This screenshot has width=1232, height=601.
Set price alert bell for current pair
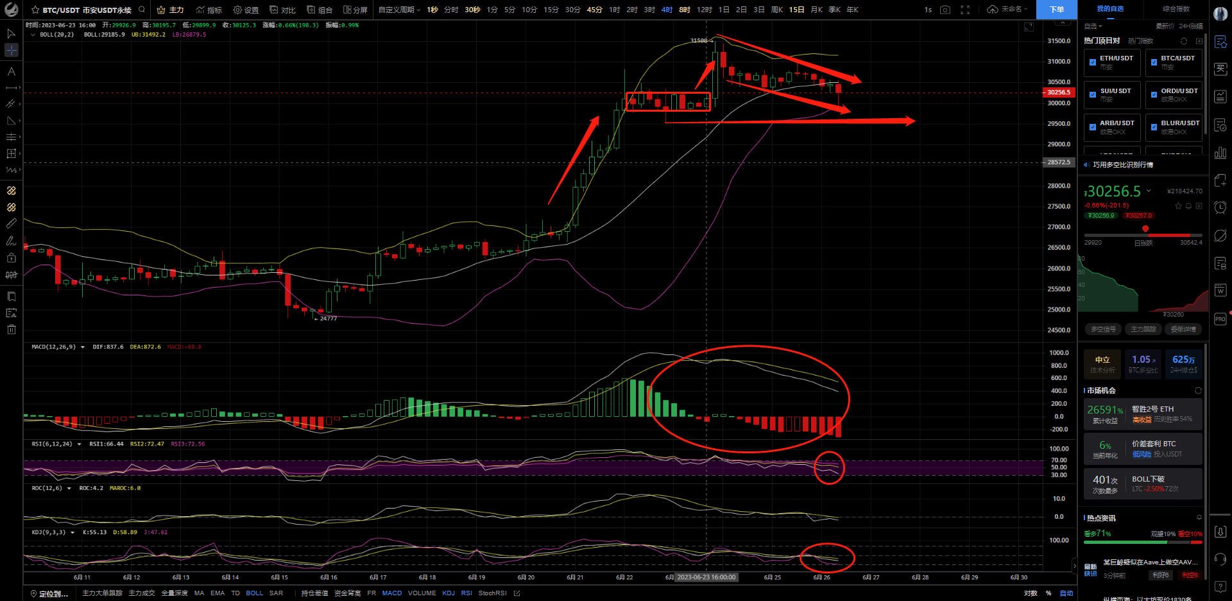[1188, 206]
